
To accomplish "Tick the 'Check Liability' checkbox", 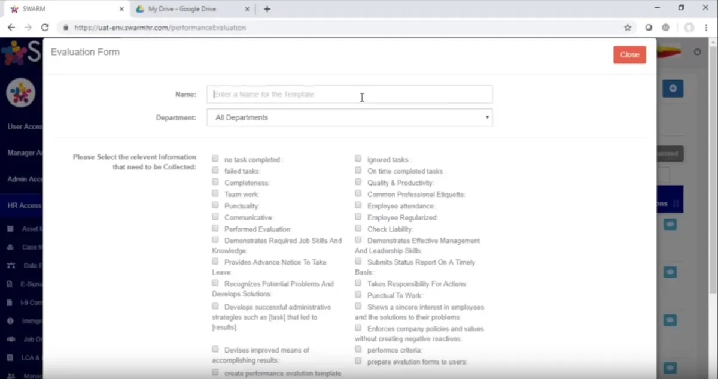I will pyautogui.click(x=358, y=228).
